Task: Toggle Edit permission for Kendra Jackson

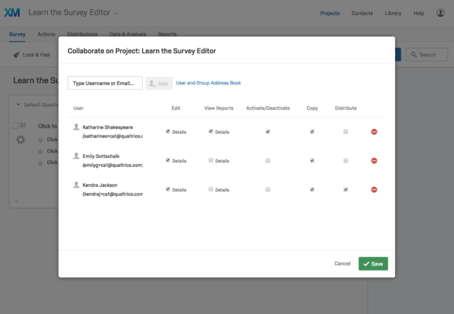Action: tap(168, 189)
